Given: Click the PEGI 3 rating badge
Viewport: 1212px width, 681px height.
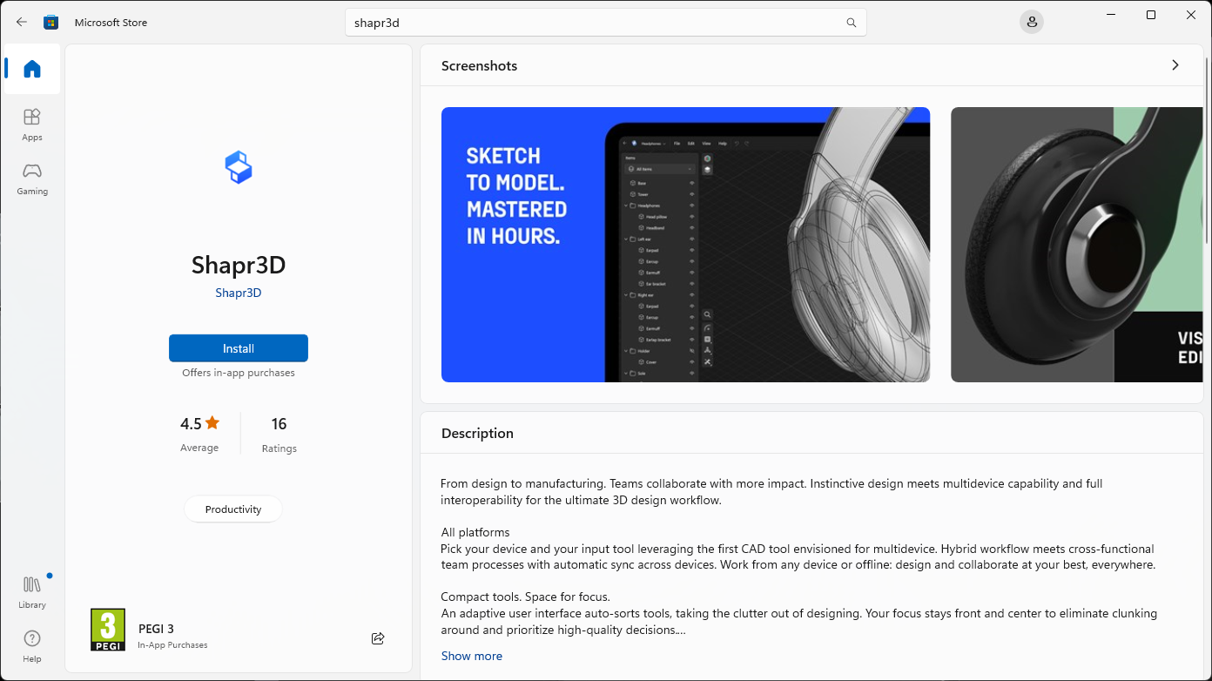Looking at the screenshot, I should click(108, 630).
